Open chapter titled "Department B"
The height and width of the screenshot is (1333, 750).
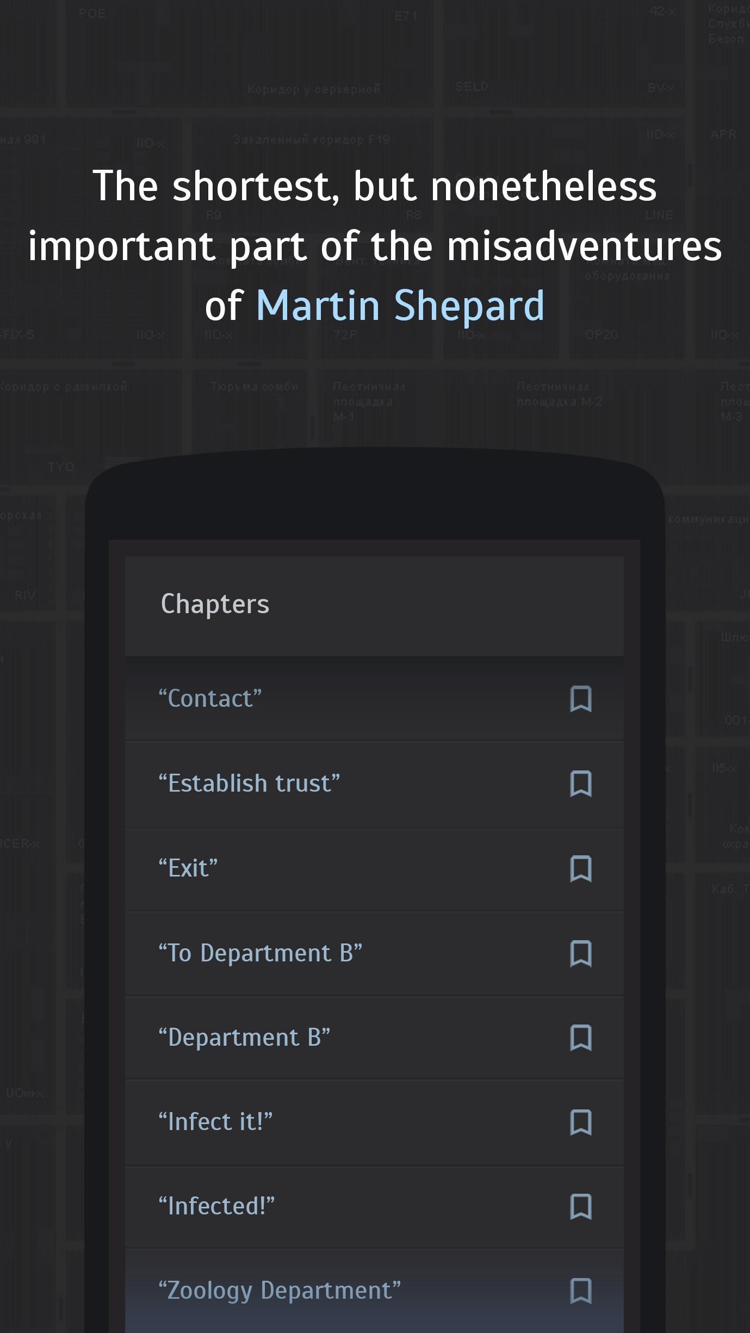click(x=244, y=1038)
